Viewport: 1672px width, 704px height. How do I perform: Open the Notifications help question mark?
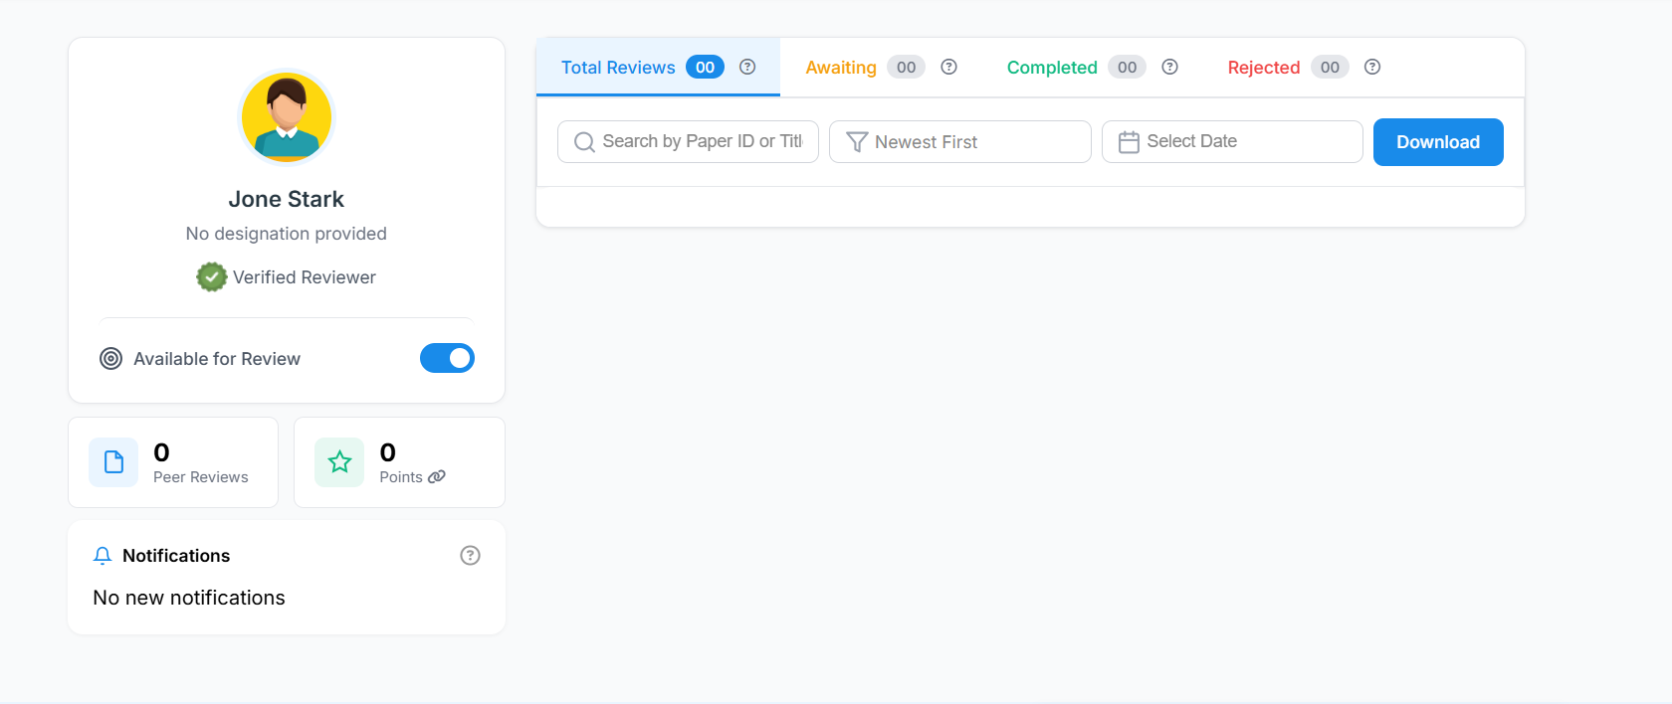pyautogui.click(x=470, y=556)
